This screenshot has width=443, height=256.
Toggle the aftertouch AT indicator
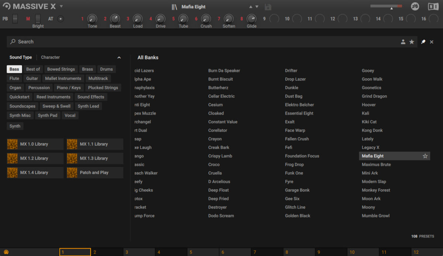(x=61, y=19)
